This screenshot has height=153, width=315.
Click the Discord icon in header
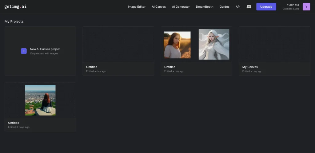pos(249,7)
